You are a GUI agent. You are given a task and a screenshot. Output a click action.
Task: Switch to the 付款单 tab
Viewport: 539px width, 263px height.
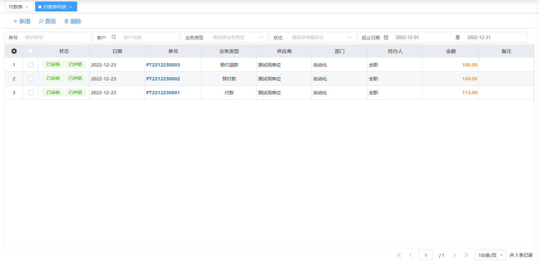click(x=16, y=7)
